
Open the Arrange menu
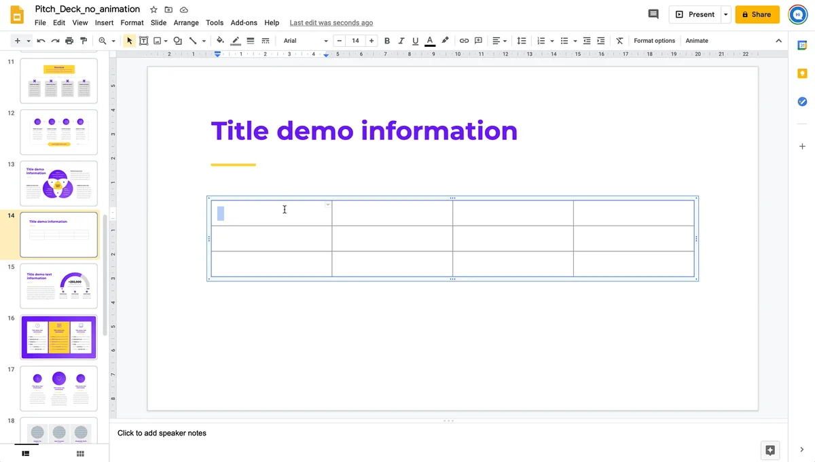click(186, 22)
